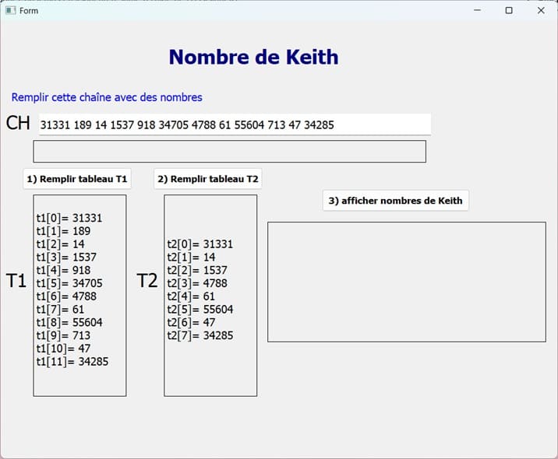Click the 't2[7]= 34285' entry in T2
The width and height of the screenshot is (558, 459).
(x=200, y=335)
